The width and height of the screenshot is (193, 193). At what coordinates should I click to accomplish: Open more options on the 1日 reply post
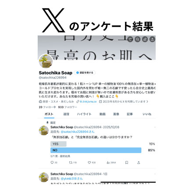(x=155, y=174)
